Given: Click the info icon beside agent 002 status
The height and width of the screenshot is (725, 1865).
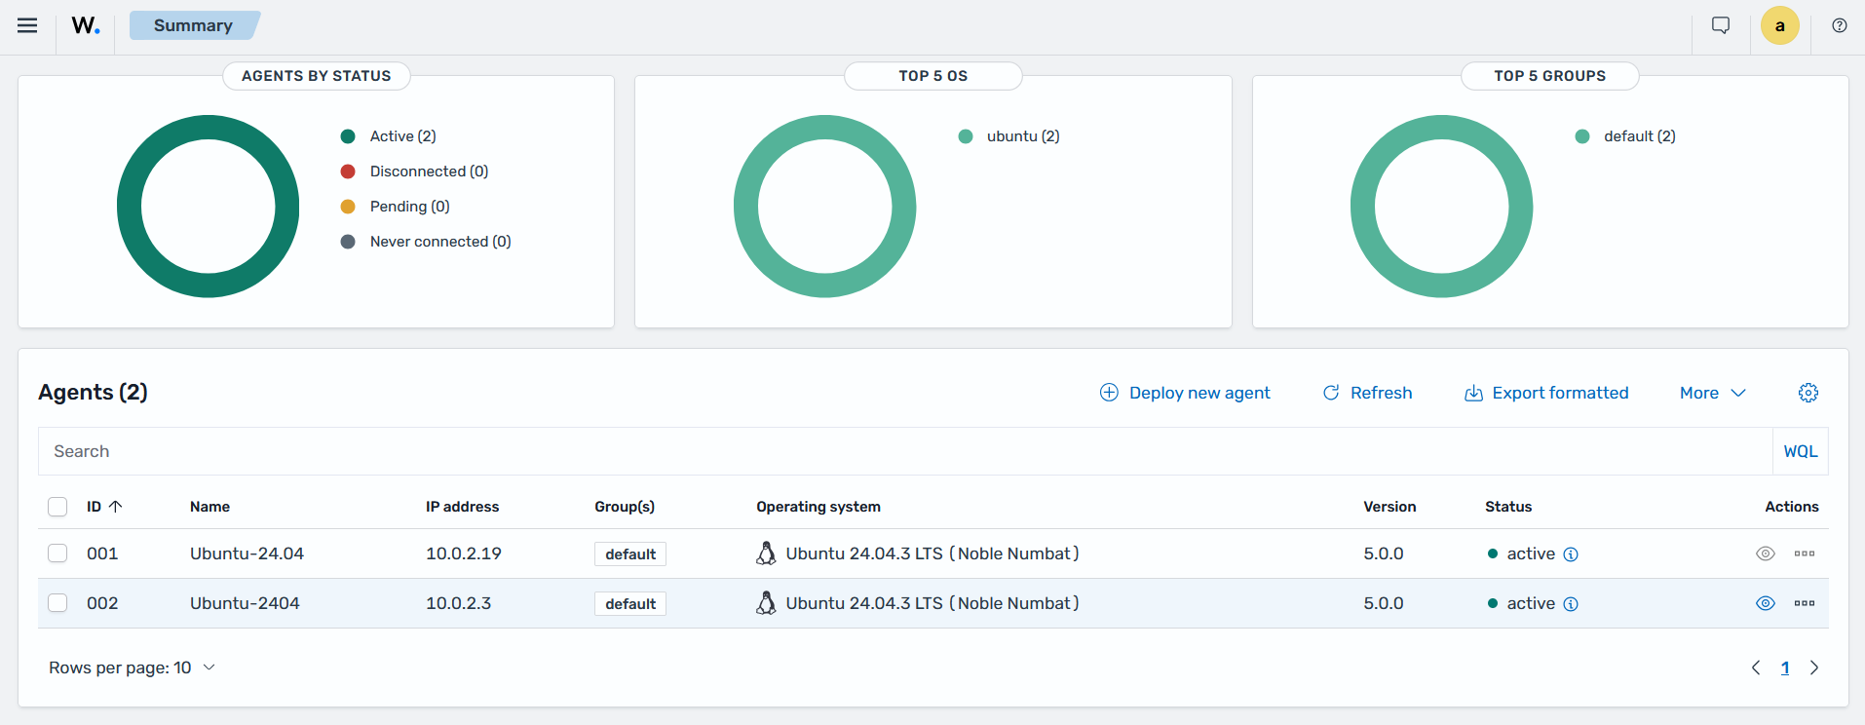Looking at the screenshot, I should pyautogui.click(x=1571, y=604).
